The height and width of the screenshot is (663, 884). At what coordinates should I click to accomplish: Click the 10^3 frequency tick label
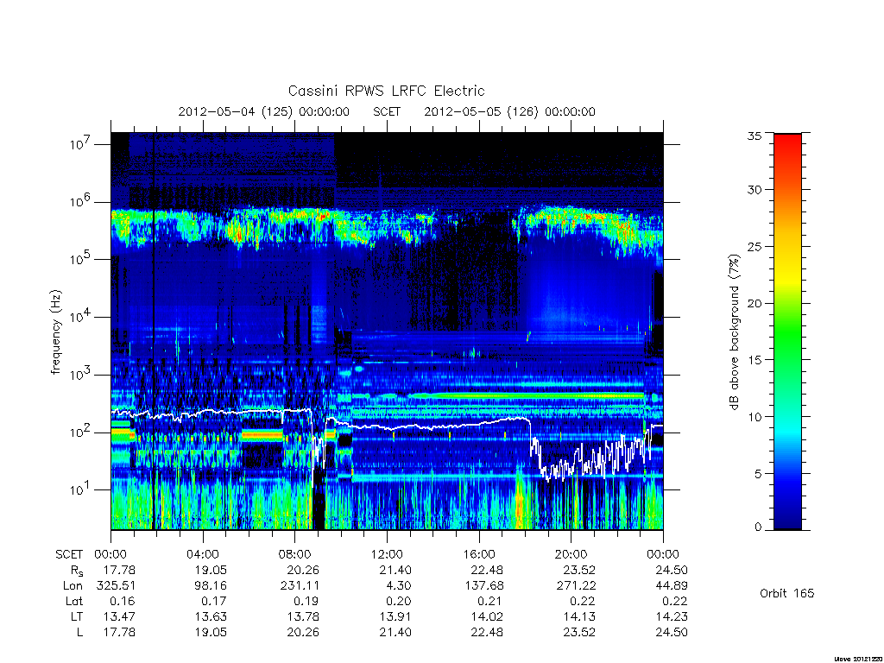click(80, 374)
